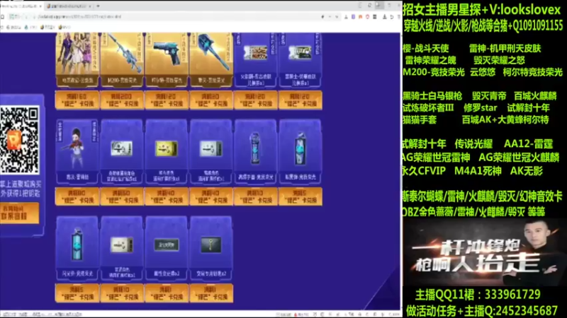The image size is (567, 318).
Task: Select the fire kirin pattern ticket card
Action: pyautogui.click(x=256, y=59)
